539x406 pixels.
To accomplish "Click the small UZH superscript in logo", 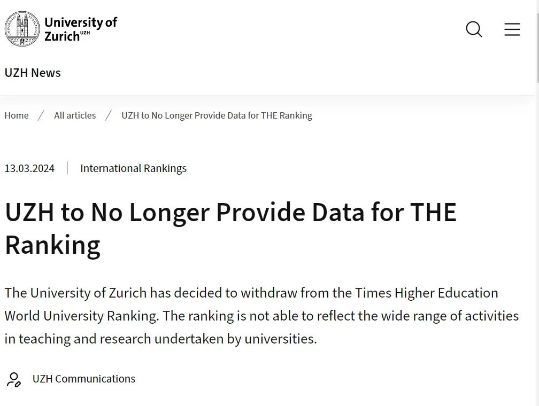I will [x=85, y=33].
